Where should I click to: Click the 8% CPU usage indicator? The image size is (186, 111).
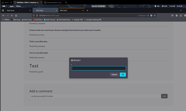(x=157, y=6)
